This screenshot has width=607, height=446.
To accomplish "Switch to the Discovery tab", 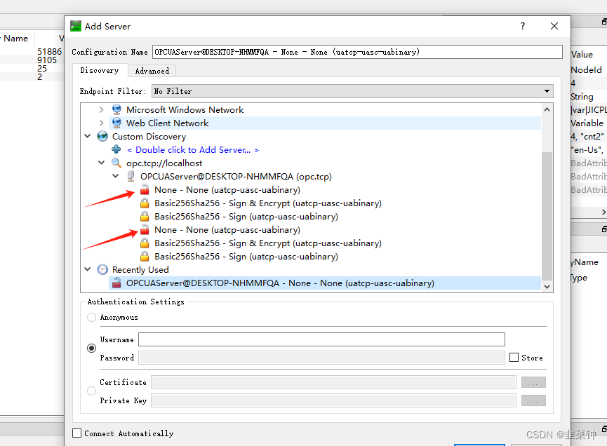I will 100,70.
